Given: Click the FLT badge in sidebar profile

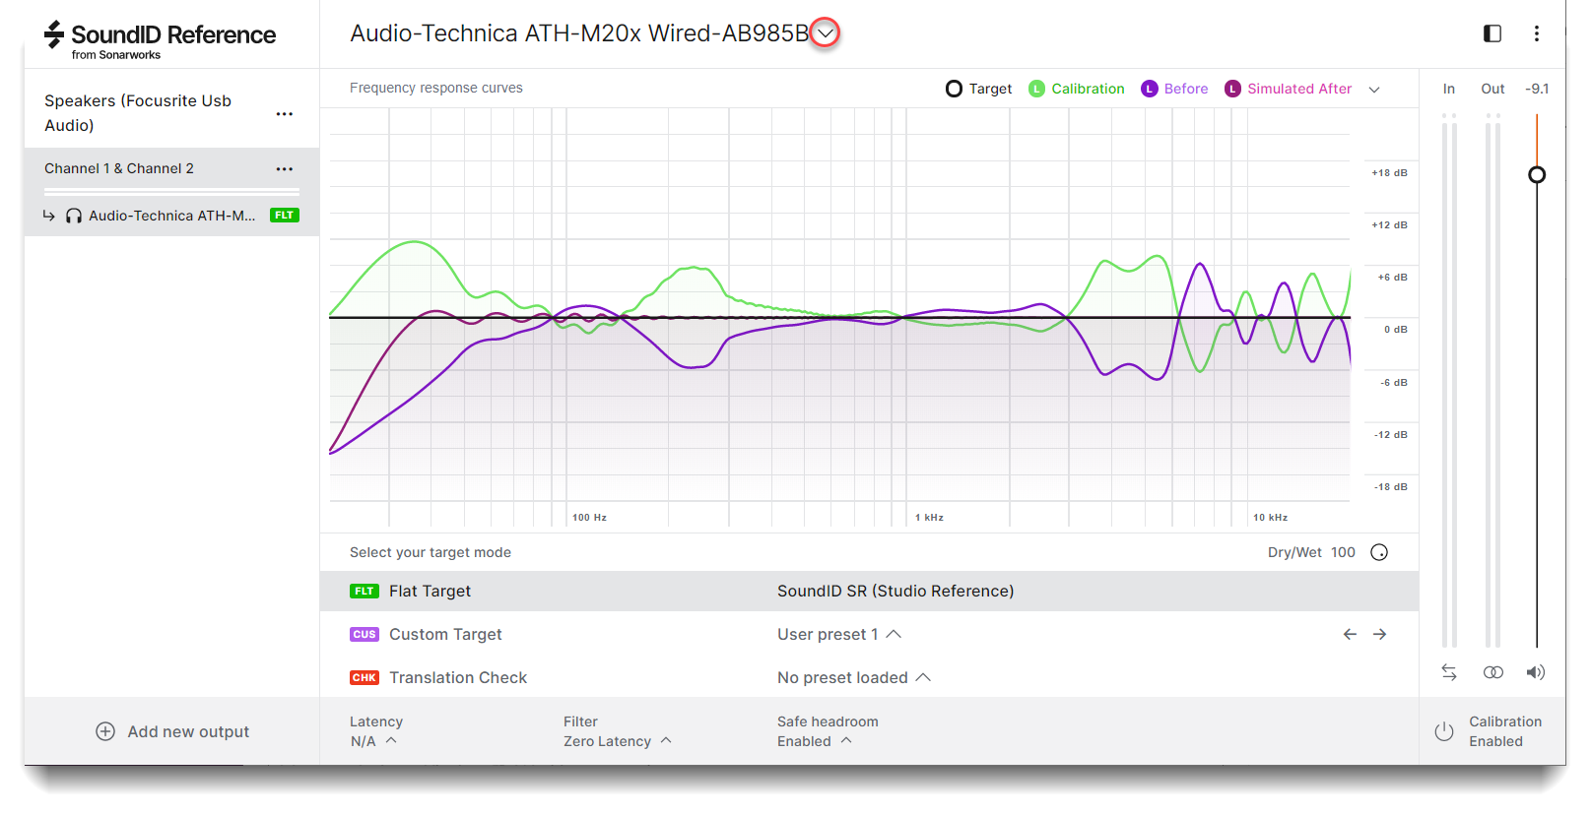Looking at the screenshot, I should pyautogui.click(x=285, y=216).
